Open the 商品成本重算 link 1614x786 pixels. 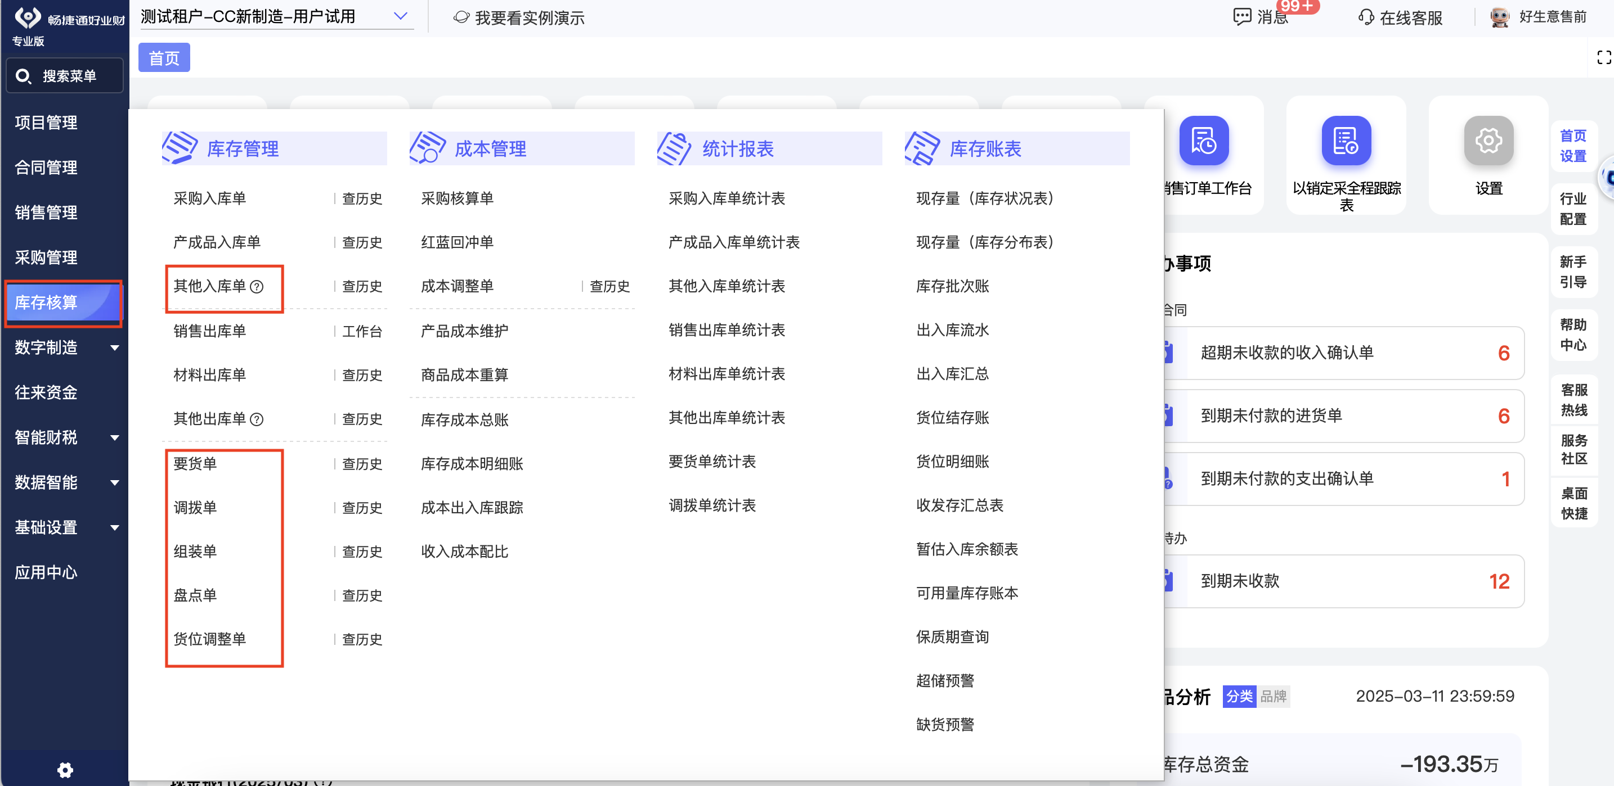(x=465, y=375)
